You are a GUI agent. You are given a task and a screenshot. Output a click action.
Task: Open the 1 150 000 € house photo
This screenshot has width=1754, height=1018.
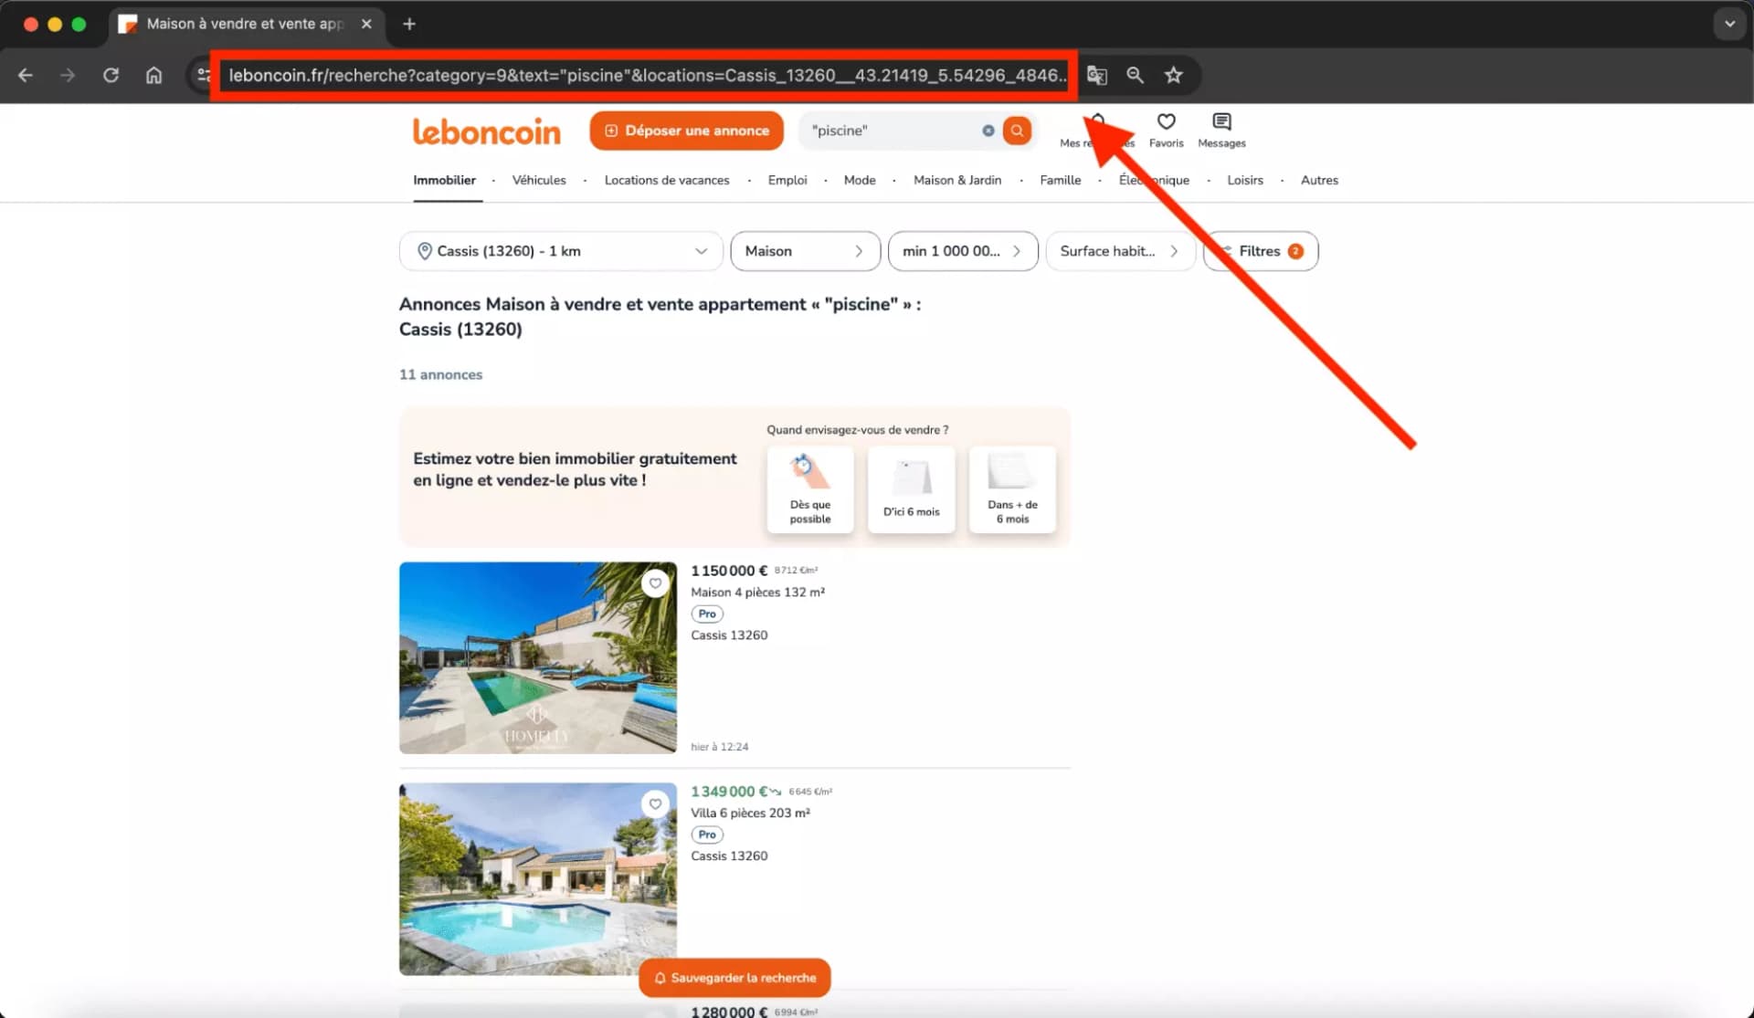tap(538, 657)
